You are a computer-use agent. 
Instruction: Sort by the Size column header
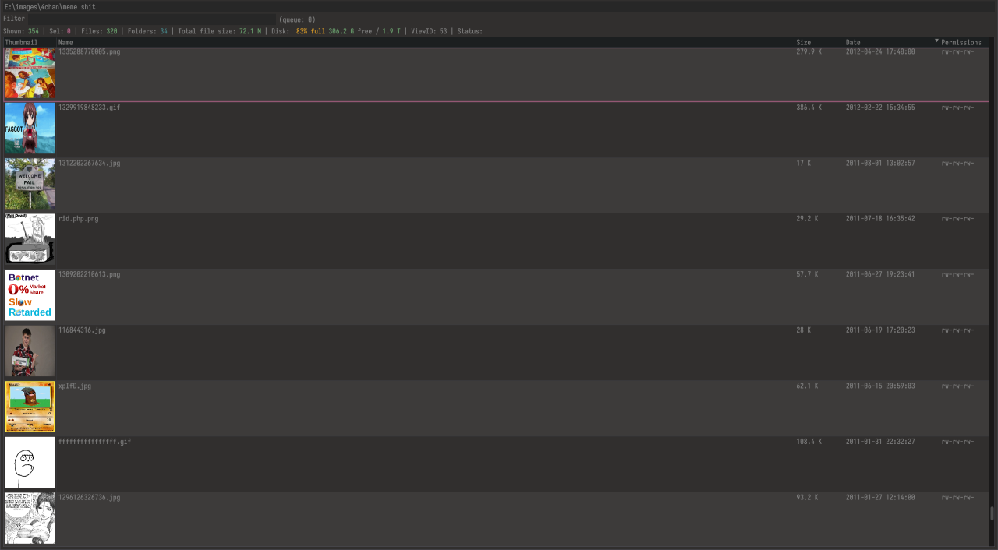tap(819, 42)
